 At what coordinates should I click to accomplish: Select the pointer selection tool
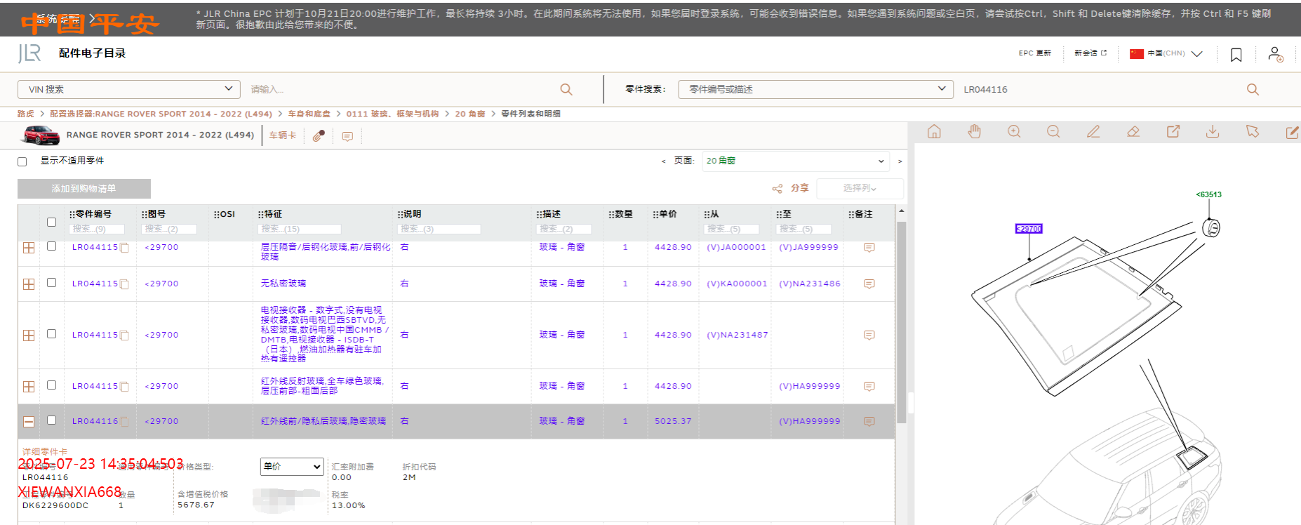1253,132
